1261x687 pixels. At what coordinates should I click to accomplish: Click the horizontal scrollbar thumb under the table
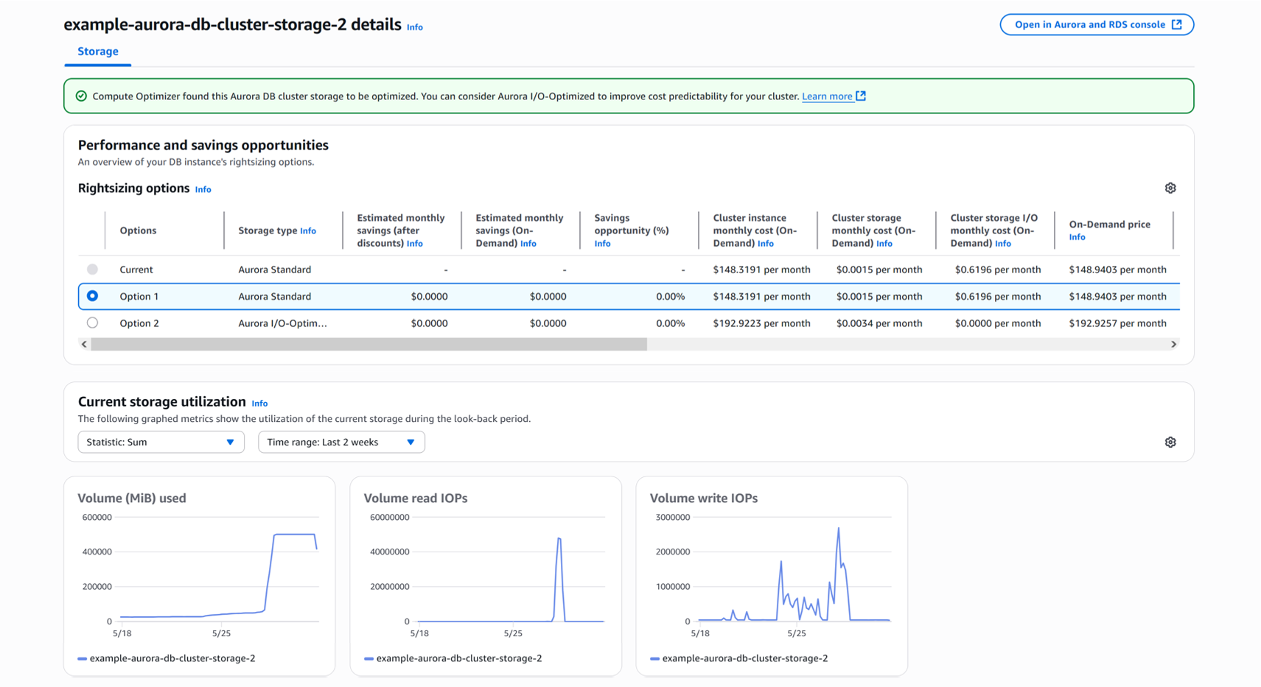point(368,345)
